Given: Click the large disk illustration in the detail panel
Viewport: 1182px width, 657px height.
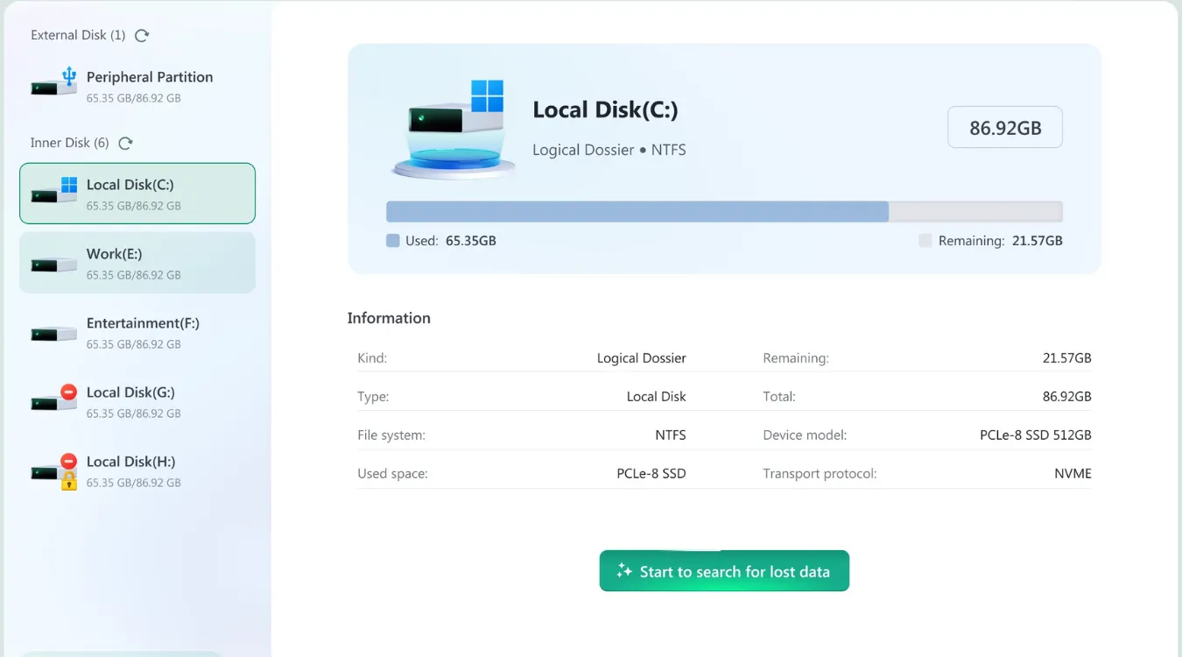Looking at the screenshot, I should [453, 127].
